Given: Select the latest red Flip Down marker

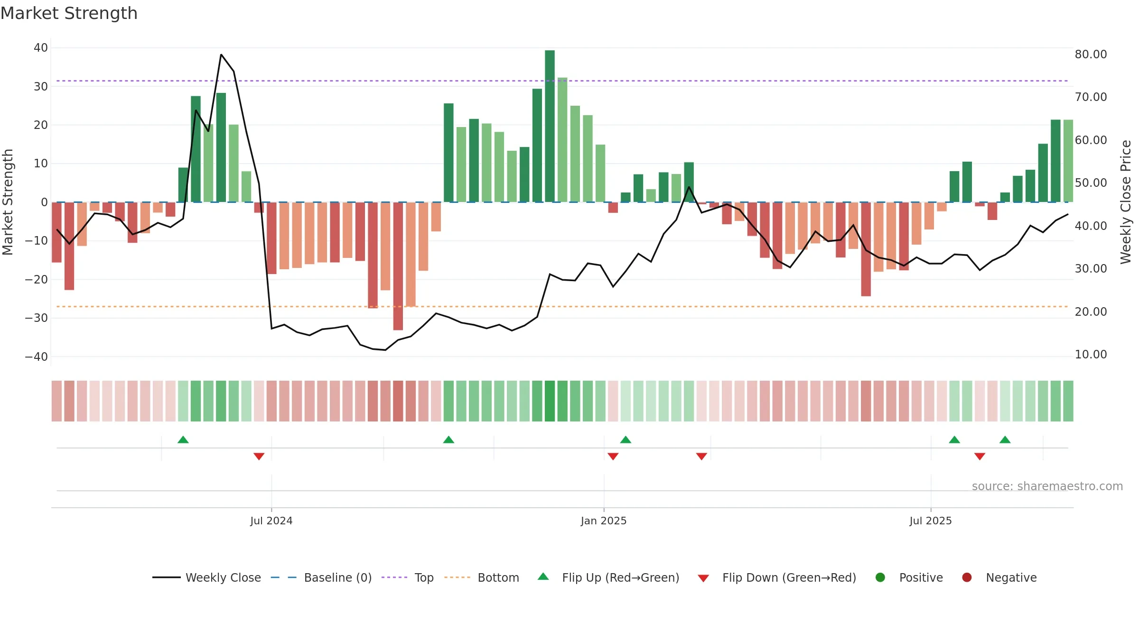Looking at the screenshot, I should [x=980, y=456].
